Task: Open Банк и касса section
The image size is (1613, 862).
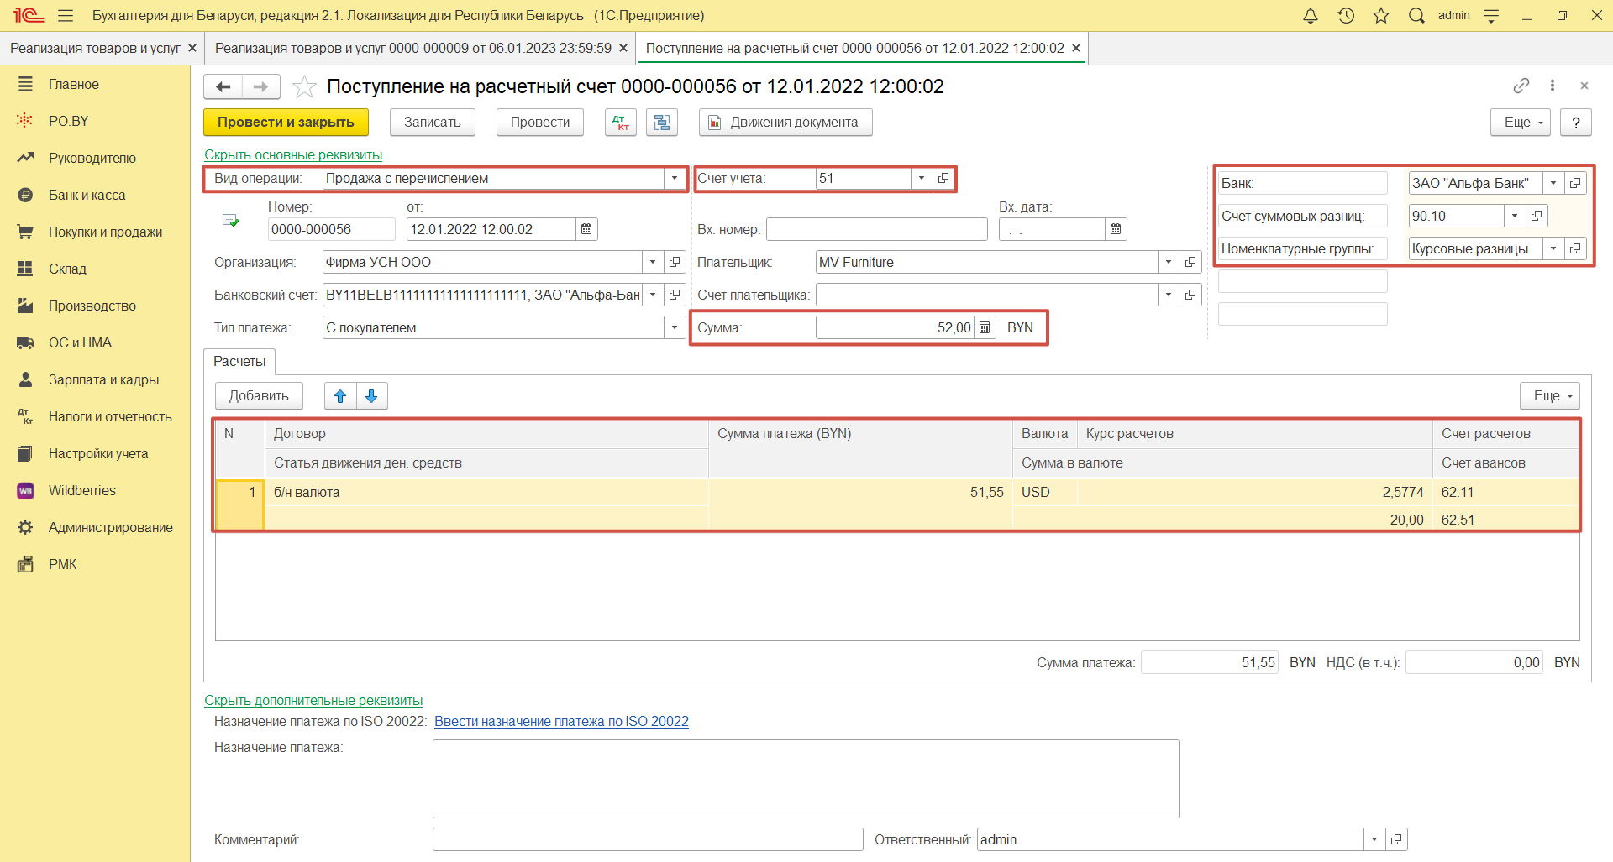Action: coord(87,195)
